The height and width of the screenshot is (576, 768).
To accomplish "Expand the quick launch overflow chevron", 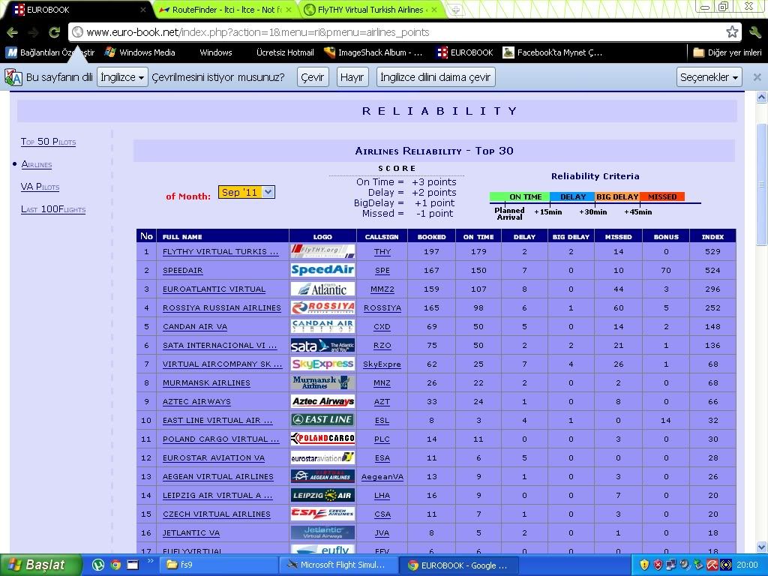I will [x=150, y=561].
